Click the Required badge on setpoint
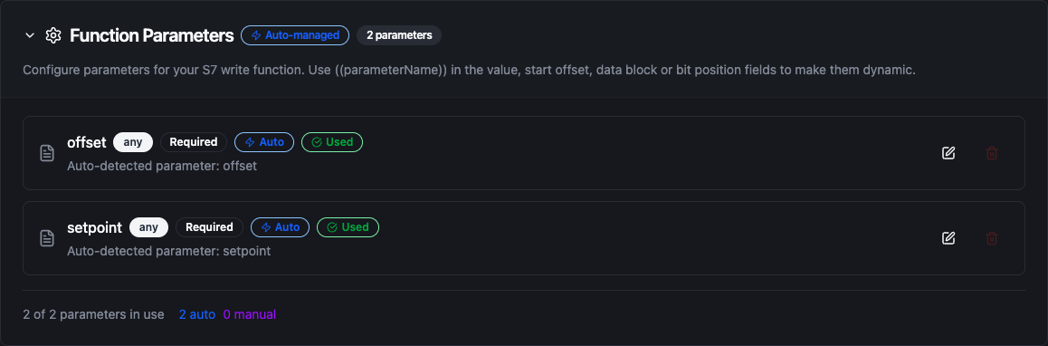The image size is (1048, 346). (209, 226)
